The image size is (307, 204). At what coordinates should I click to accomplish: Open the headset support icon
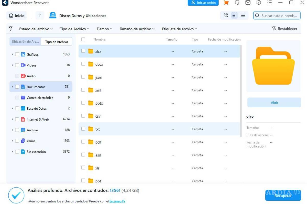click(237, 3)
